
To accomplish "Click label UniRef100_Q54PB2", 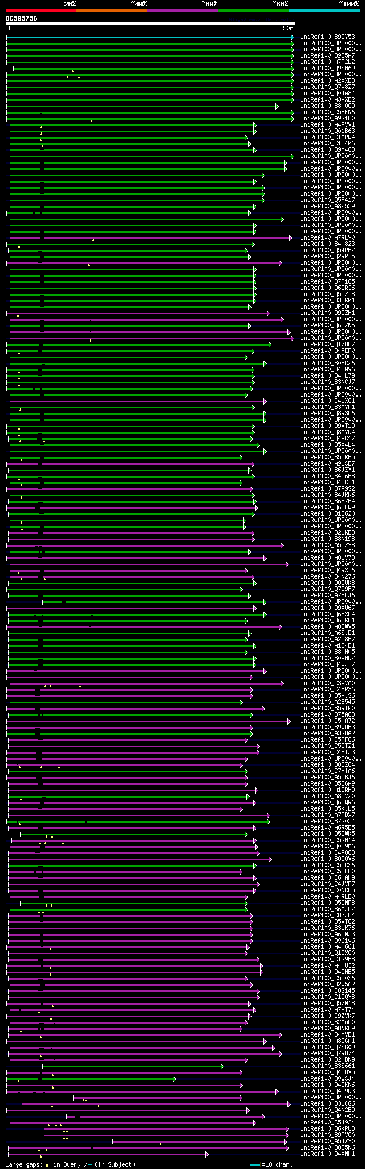I will tap(327, 250).
